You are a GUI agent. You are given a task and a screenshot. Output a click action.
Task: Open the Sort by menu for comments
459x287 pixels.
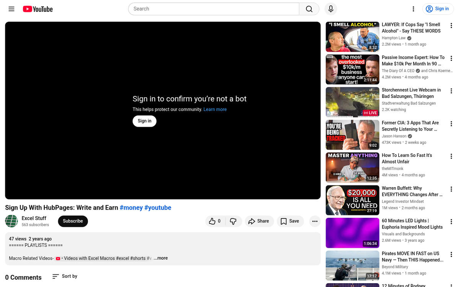pos(64,276)
